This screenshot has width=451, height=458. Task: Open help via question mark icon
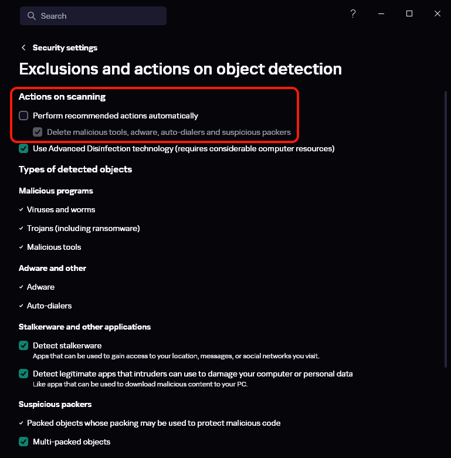[353, 13]
